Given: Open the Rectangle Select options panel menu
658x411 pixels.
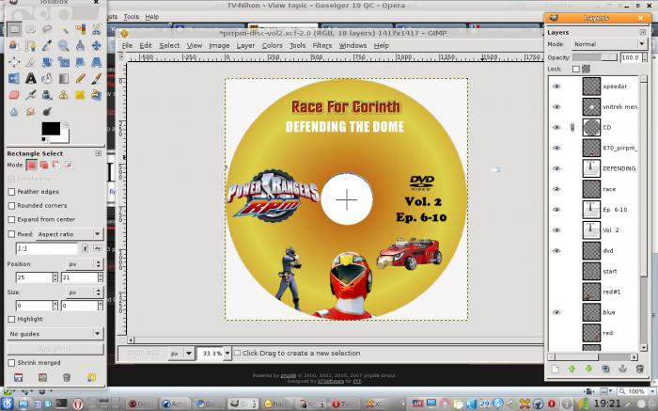Looking at the screenshot, I should tap(98, 153).
